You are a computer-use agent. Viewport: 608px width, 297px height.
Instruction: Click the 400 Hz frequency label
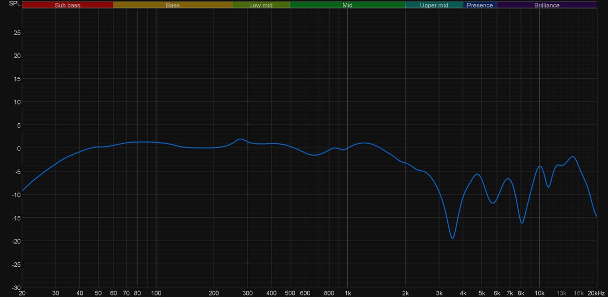point(271,294)
